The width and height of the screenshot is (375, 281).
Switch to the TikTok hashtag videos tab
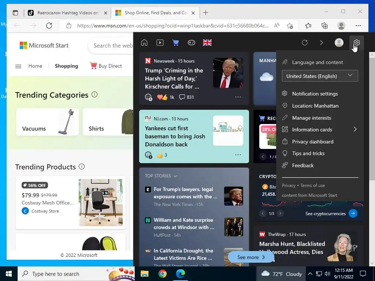pos(67,13)
